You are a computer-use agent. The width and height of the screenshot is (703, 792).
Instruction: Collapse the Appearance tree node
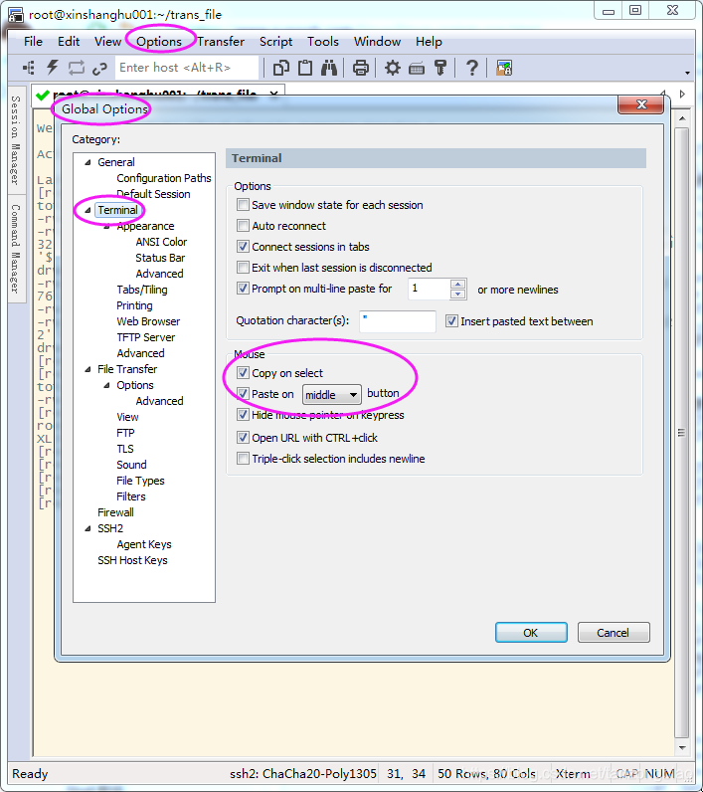[x=107, y=226]
